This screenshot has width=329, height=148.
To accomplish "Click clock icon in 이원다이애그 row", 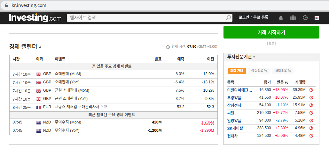I will point(311,90).
